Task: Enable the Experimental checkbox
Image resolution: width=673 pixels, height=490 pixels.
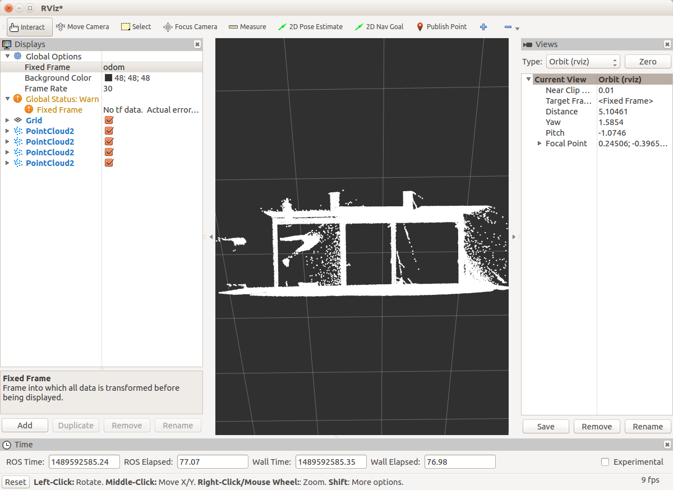Action: pos(605,462)
